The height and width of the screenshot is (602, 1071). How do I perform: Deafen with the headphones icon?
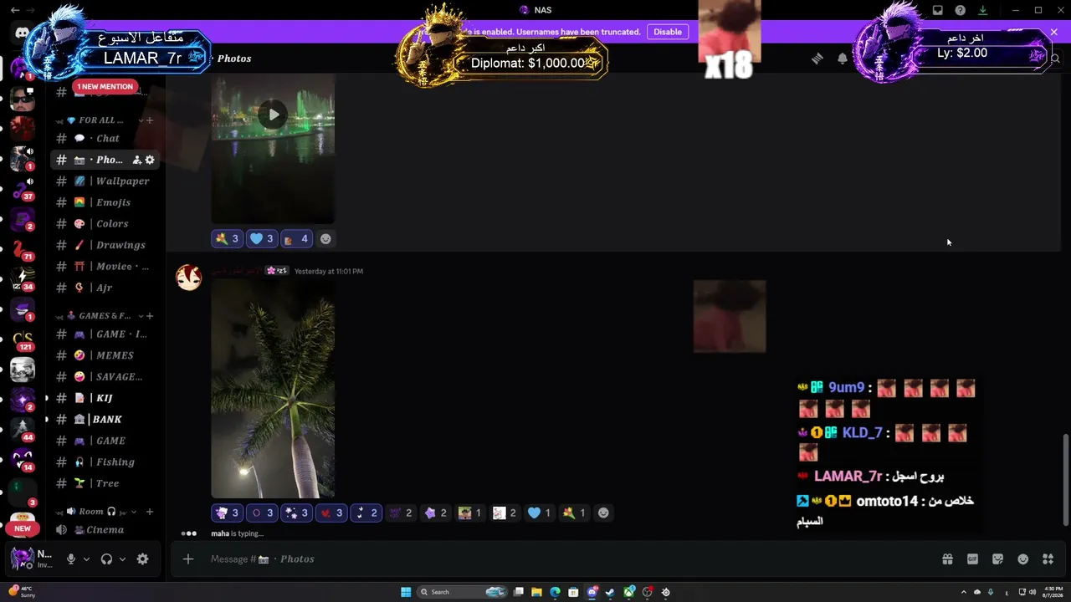click(106, 559)
